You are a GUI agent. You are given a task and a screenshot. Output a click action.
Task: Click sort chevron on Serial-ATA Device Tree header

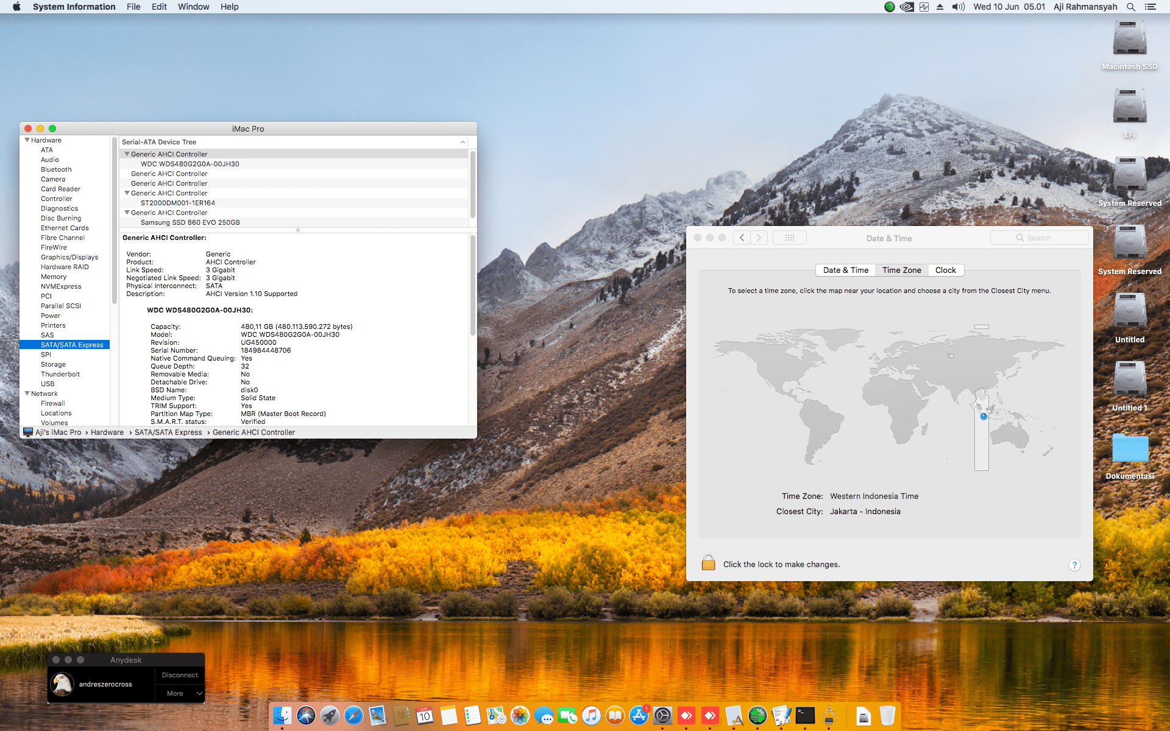pos(463,142)
